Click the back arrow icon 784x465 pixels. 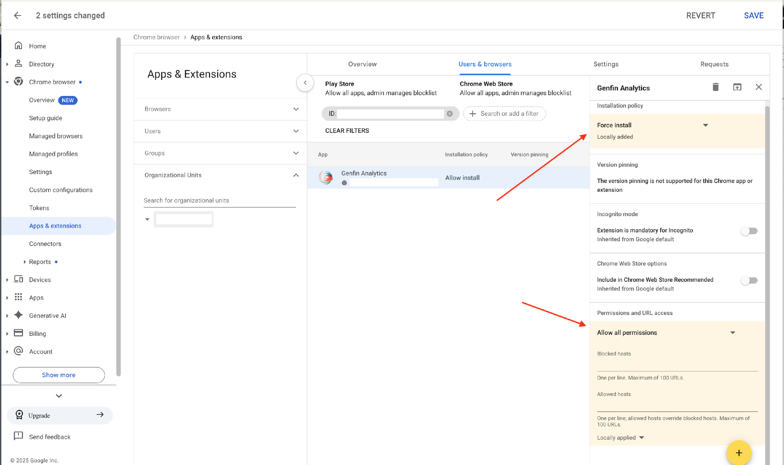18,15
